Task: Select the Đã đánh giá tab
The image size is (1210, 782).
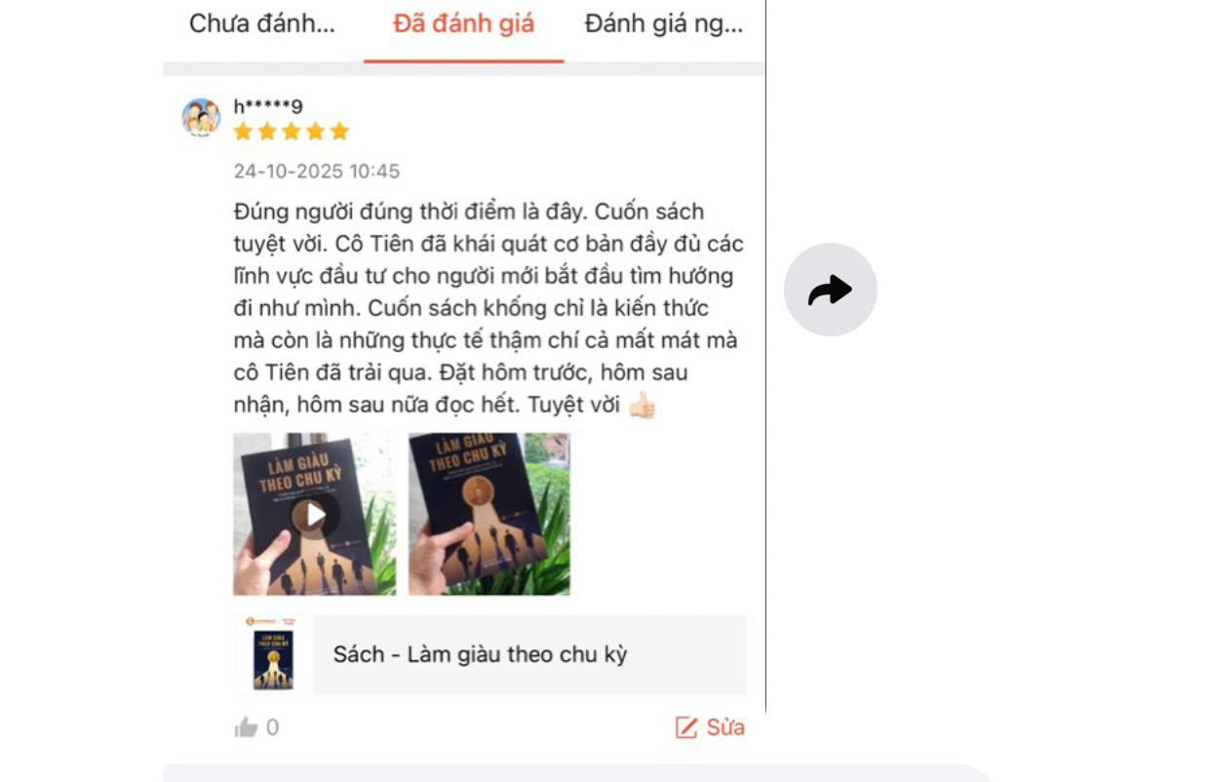Action: click(463, 24)
